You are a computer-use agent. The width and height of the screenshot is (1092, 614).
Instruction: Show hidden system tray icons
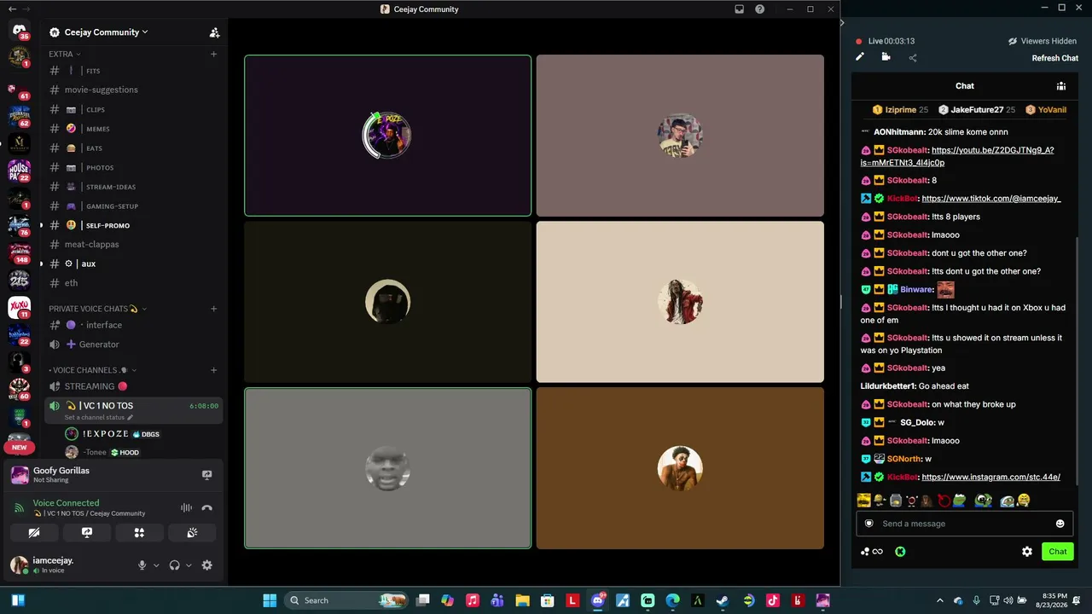(940, 600)
